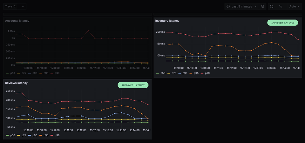305x143 pixels.
Task: Open the Trace ID variable dropdown
Action: [22, 6]
